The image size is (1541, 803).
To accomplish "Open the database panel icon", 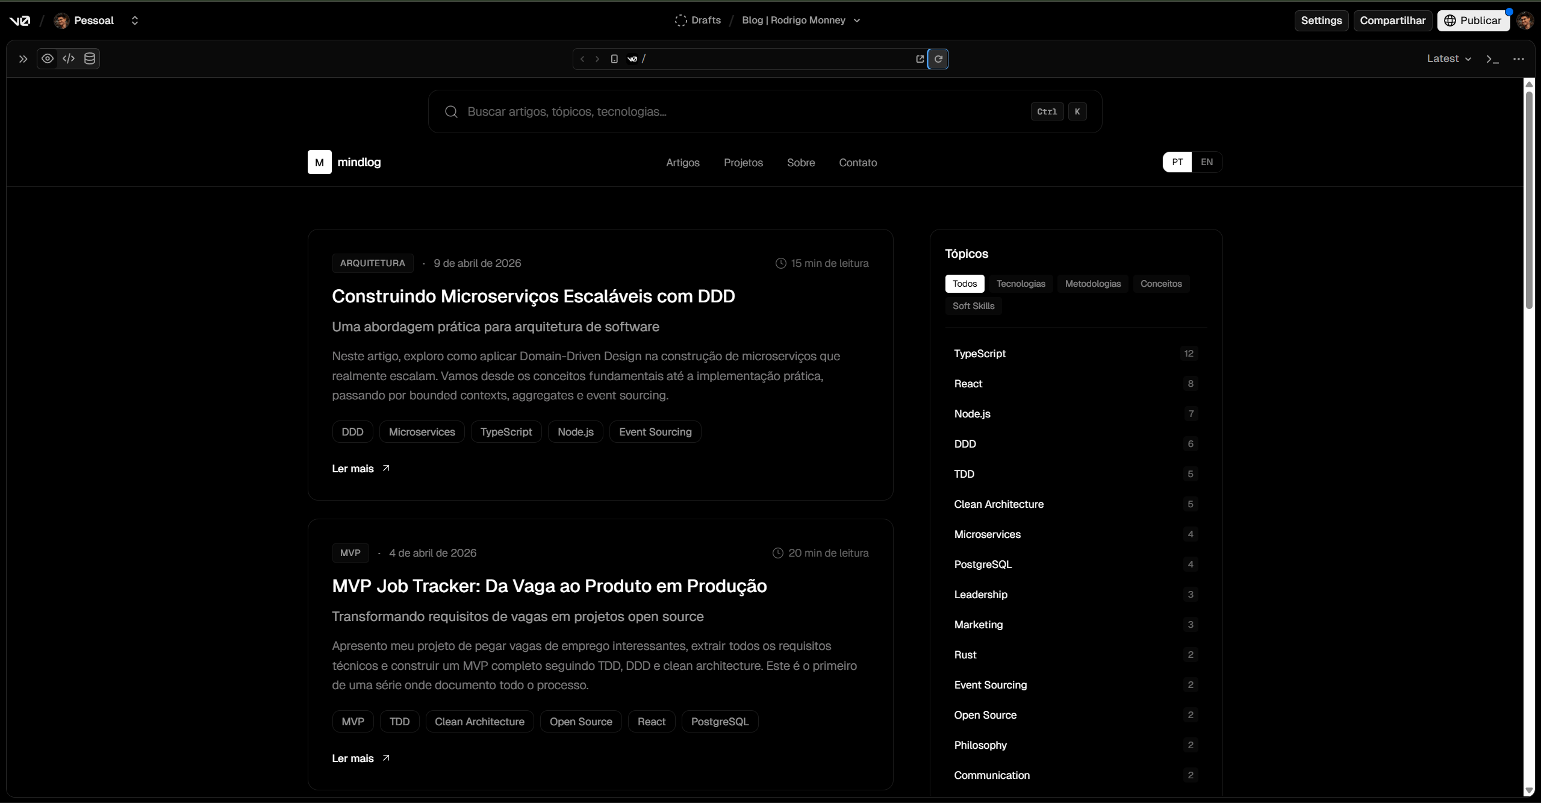I will (90, 58).
